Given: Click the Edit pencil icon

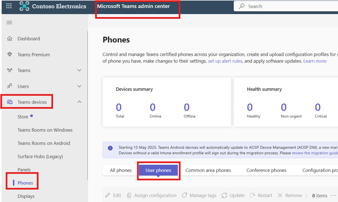Looking at the screenshot, I should pos(108,195).
